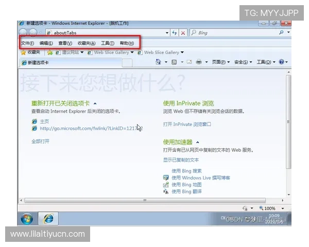The height and width of the screenshot is (247, 309).
Task: Open the 工具(O) command menu
Action: click(x=266, y=62)
